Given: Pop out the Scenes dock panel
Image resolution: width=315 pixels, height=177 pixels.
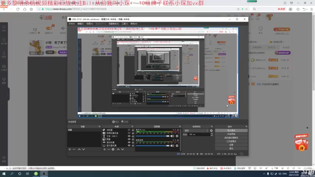Looking at the screenshot, I should point(99,127).
